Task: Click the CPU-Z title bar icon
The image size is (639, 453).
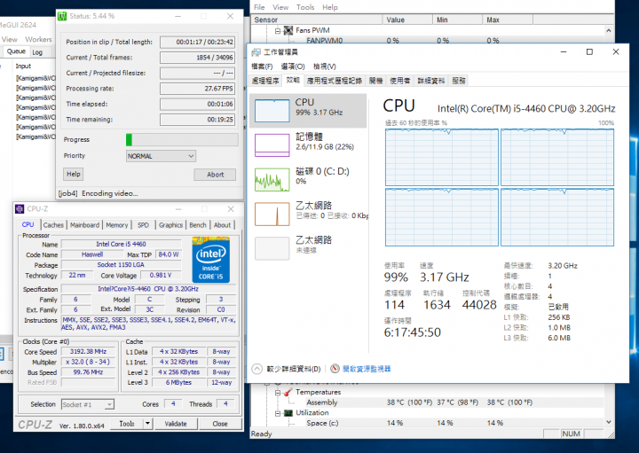Action: coord(20,209)
